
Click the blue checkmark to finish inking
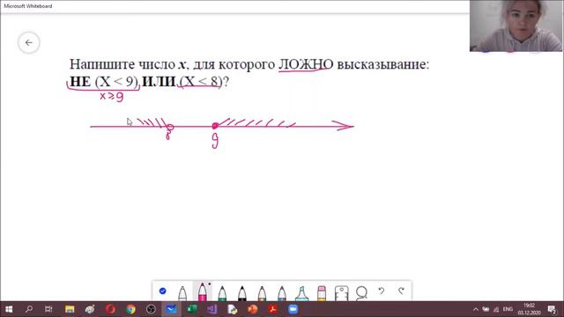click(162, 291)
